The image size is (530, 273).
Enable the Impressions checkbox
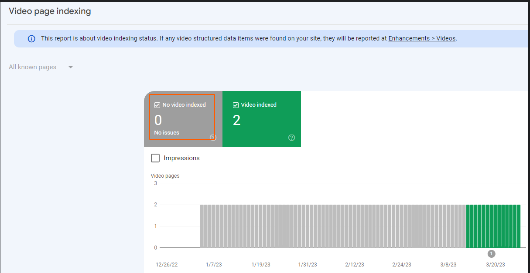tap(155, 158)
